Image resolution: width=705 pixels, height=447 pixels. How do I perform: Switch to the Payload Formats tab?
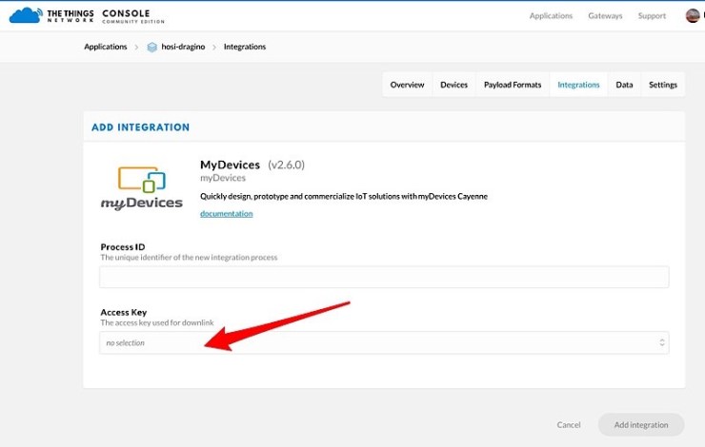pos(513,85)
